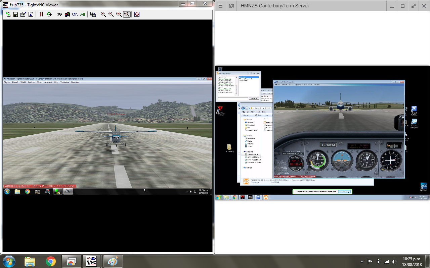Show hidden icons arrow in host tray
The width and height of the screenshot is (430, 268).
click(362, 262)
